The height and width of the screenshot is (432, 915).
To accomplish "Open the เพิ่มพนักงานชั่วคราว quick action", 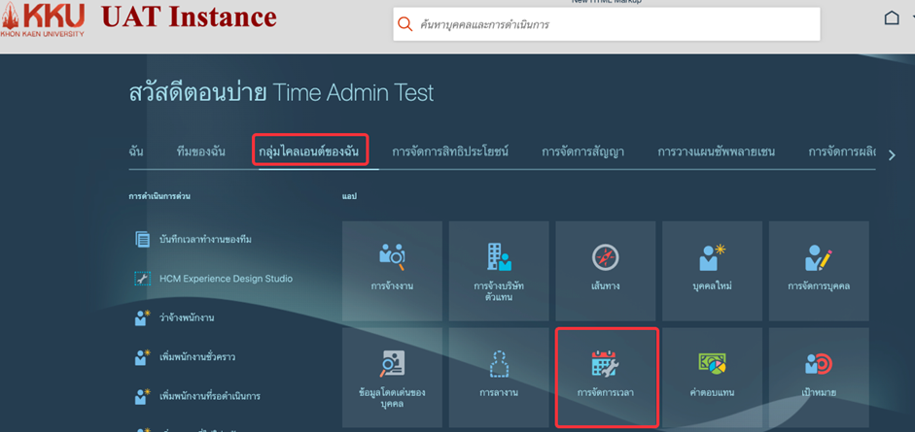I will pyautogui.click(x=197, y=357).
